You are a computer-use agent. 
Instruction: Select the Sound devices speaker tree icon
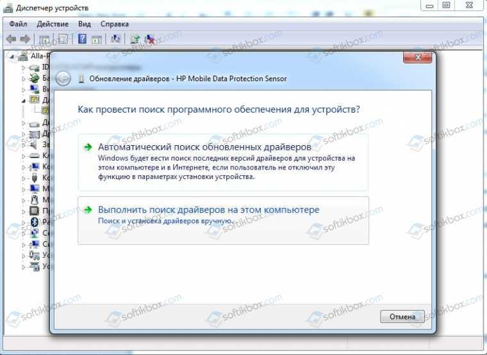(x=34, y=145)
